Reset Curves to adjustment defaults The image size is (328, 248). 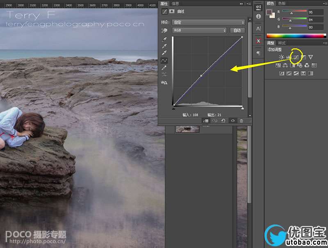[x=223, y=121]
